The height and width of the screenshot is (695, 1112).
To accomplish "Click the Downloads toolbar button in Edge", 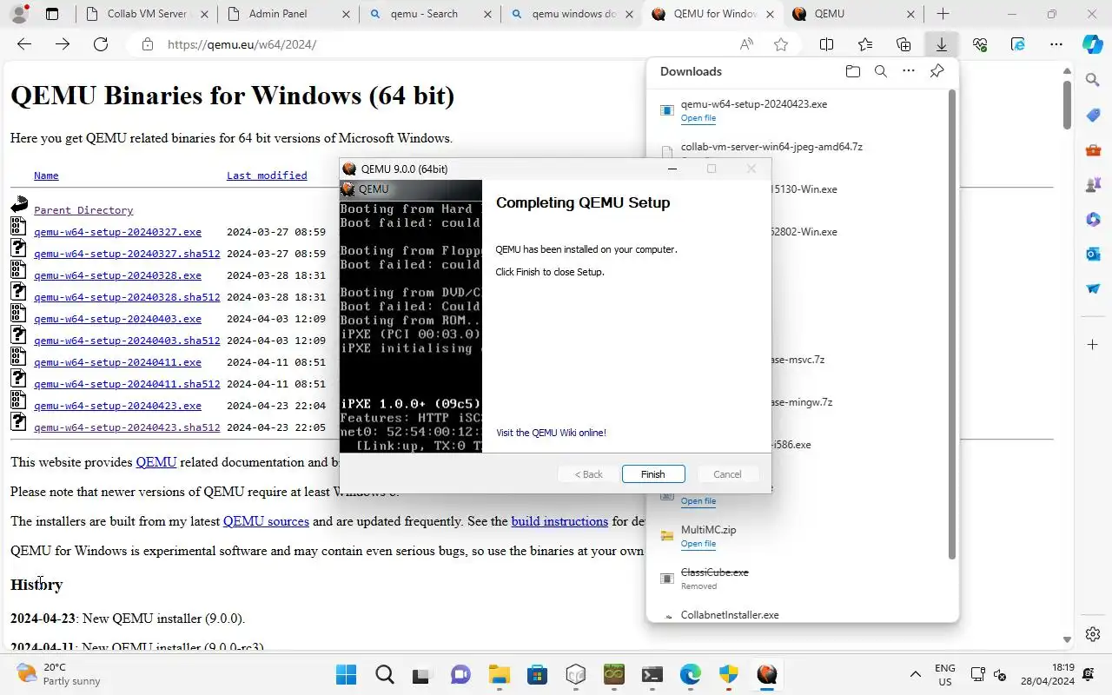I will 942,44.
